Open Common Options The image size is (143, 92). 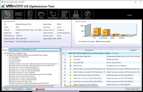pos(18,89)
